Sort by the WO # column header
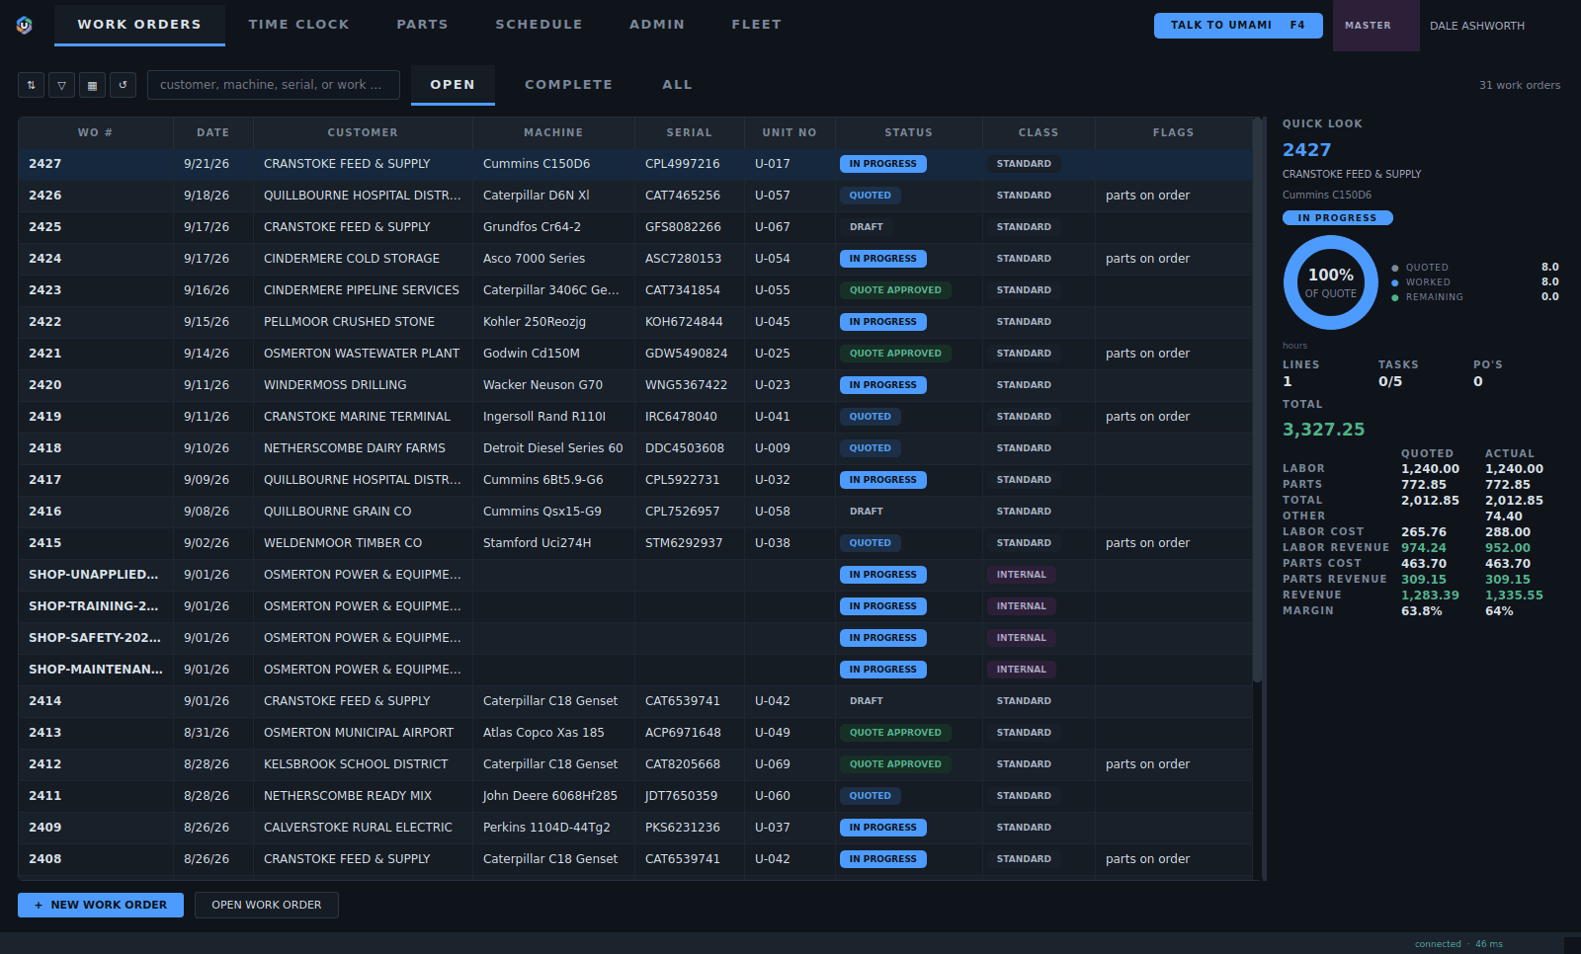This screenshot has width=1581, height=954. pyautogui.click(x=95, y=132)
